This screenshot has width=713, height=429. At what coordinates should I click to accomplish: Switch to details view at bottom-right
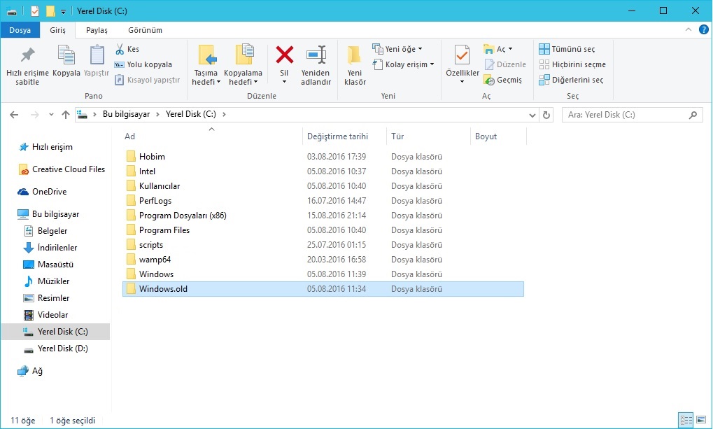coord(686,420)
